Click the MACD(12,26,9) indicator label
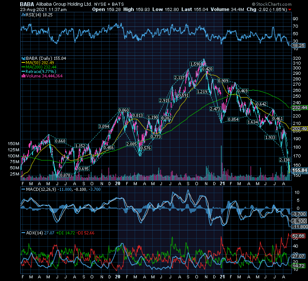This screenshot has width=308, height=281. click(x=41, y=190)
